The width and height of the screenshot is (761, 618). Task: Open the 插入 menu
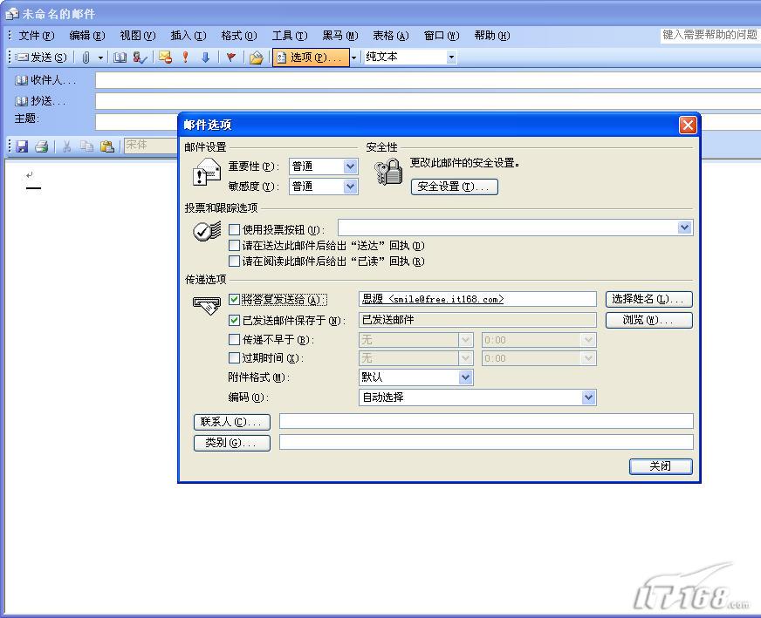(x=188, y=36)
